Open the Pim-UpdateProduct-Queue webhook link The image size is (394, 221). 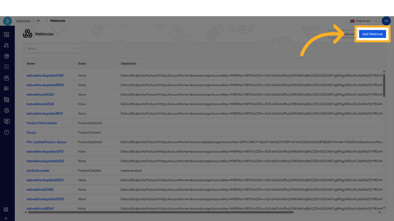point(46,142)
